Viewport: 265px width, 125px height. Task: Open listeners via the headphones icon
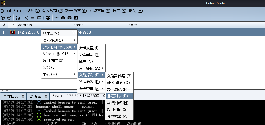[18, 18]
